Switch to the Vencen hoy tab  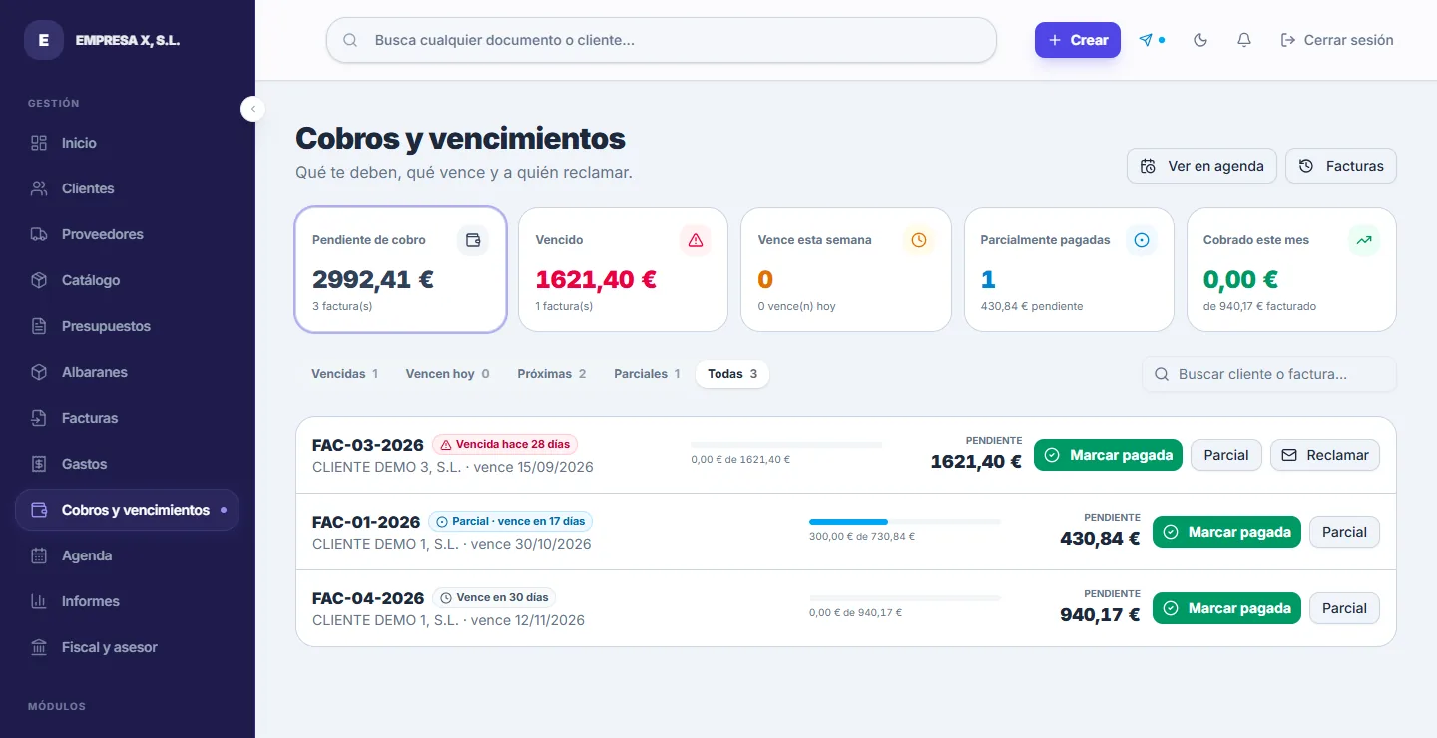click(447, 374)
